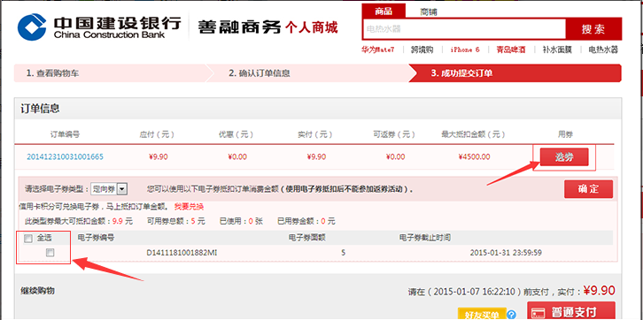Viewport: 643px width, 320px height.
Task: Pay using the 普通支付 button
Action: 571,311
